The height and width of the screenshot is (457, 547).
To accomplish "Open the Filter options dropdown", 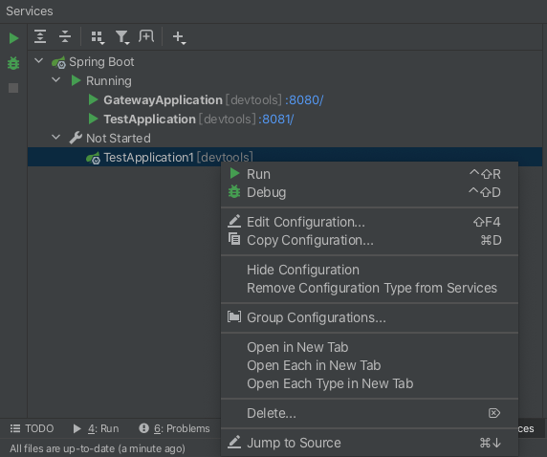I will coord(122,37).
